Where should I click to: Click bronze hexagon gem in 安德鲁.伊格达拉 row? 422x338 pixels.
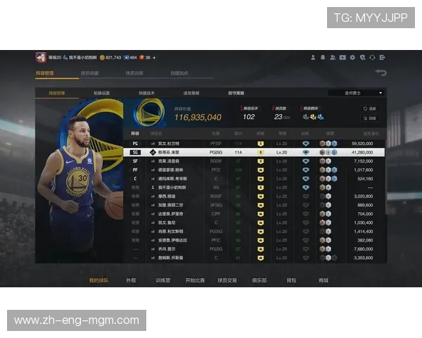point(322,240)
